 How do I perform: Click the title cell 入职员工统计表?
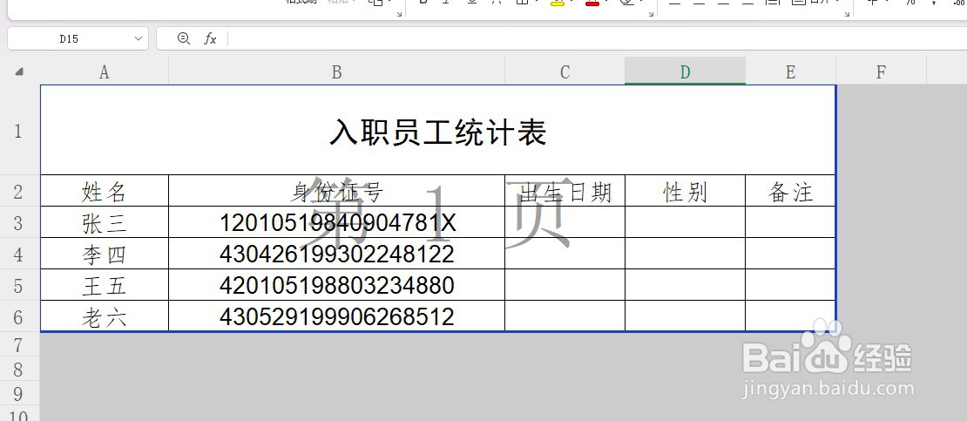[x=438, y=130]
